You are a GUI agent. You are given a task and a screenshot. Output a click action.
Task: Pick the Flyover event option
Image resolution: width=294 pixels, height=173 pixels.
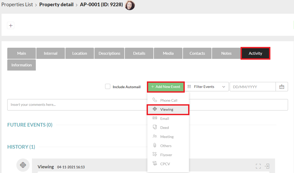coord(166,155)
